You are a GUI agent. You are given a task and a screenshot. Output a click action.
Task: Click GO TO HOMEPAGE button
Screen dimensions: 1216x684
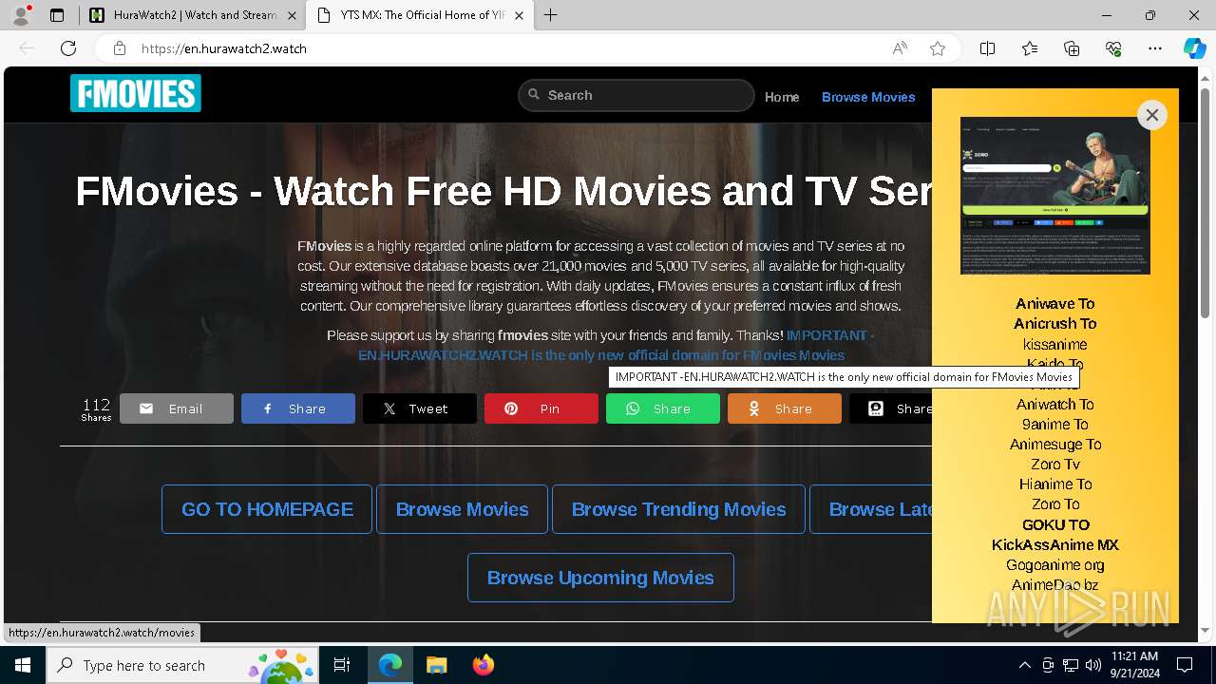(267, 509)
